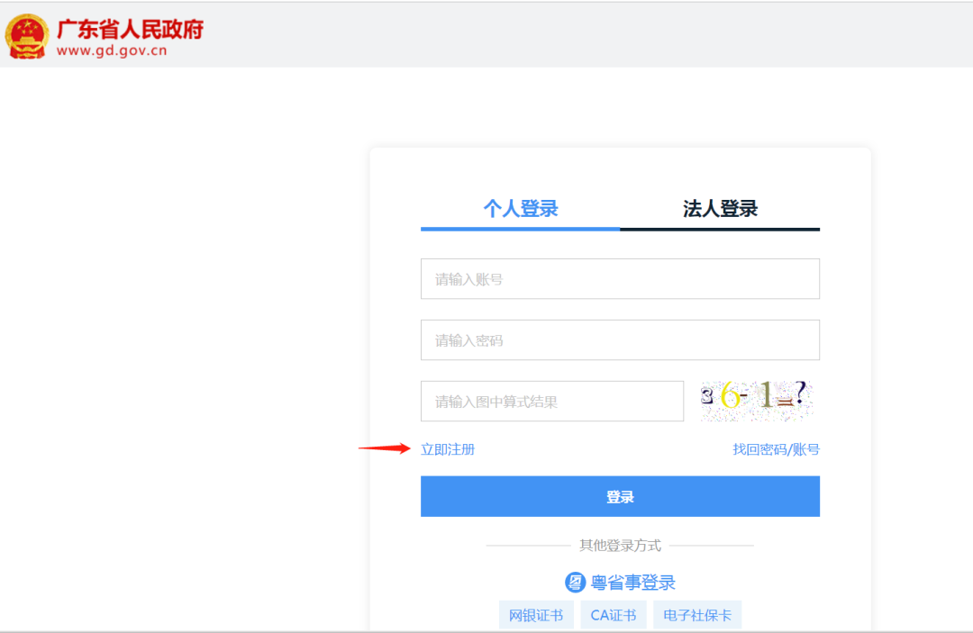Viewport: 973px width, 633px height.
Task: Click the 广东省人民政府 title text
Action: point(130,29)
